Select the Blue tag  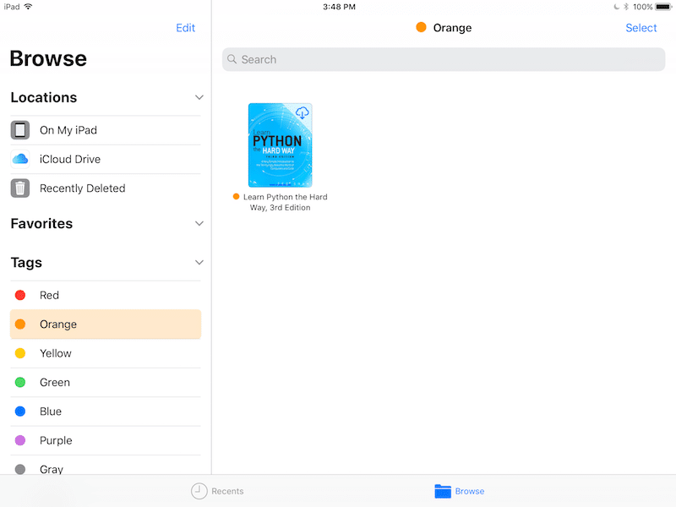click(x=106, y=412)
